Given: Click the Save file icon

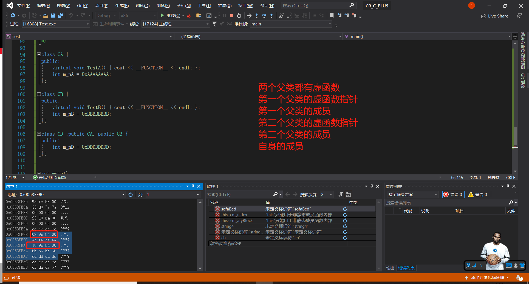Looking at the screenshot, I should pyautogui.click(x=53, y=16).
